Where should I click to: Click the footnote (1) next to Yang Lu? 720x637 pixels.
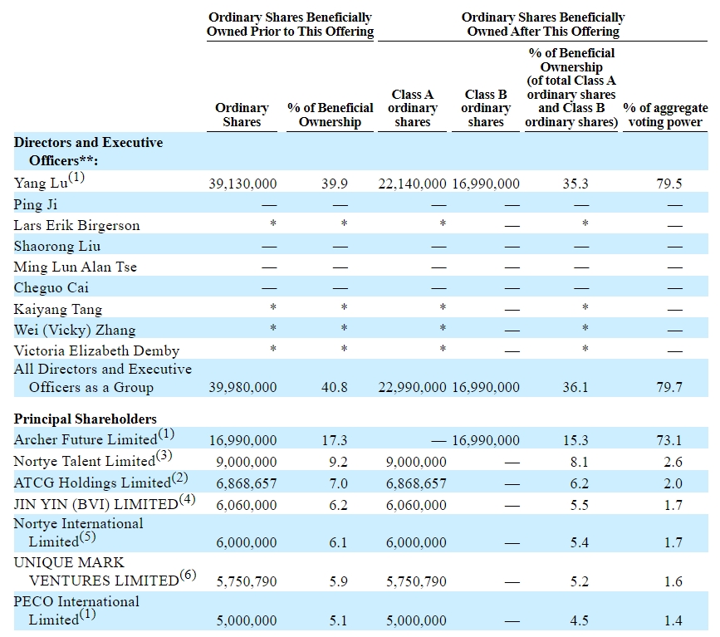click(x=77, y=178)
